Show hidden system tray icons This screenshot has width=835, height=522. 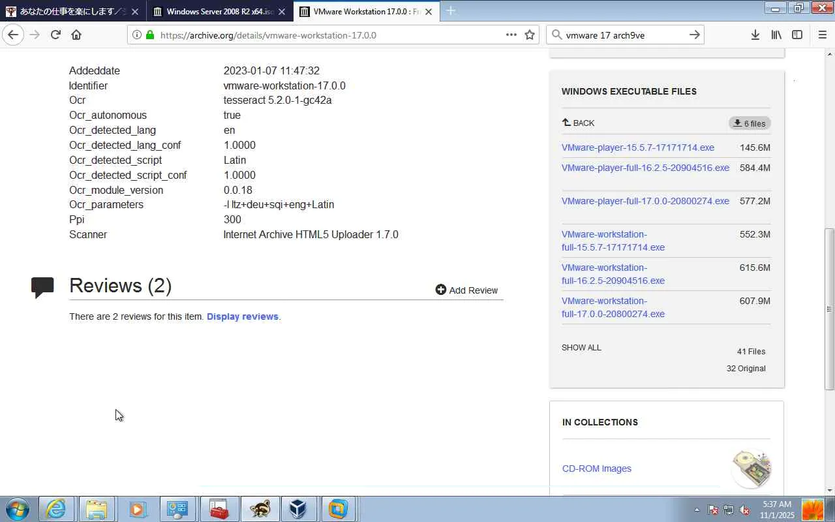(x=697, y=510)
